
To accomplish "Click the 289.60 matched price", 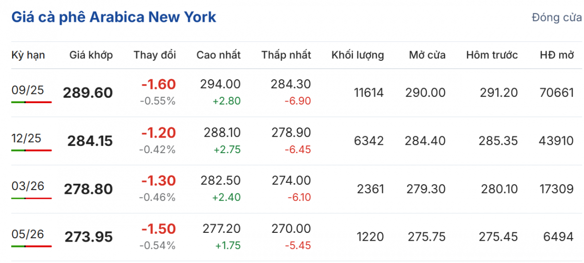I will [x=88, y=93].
